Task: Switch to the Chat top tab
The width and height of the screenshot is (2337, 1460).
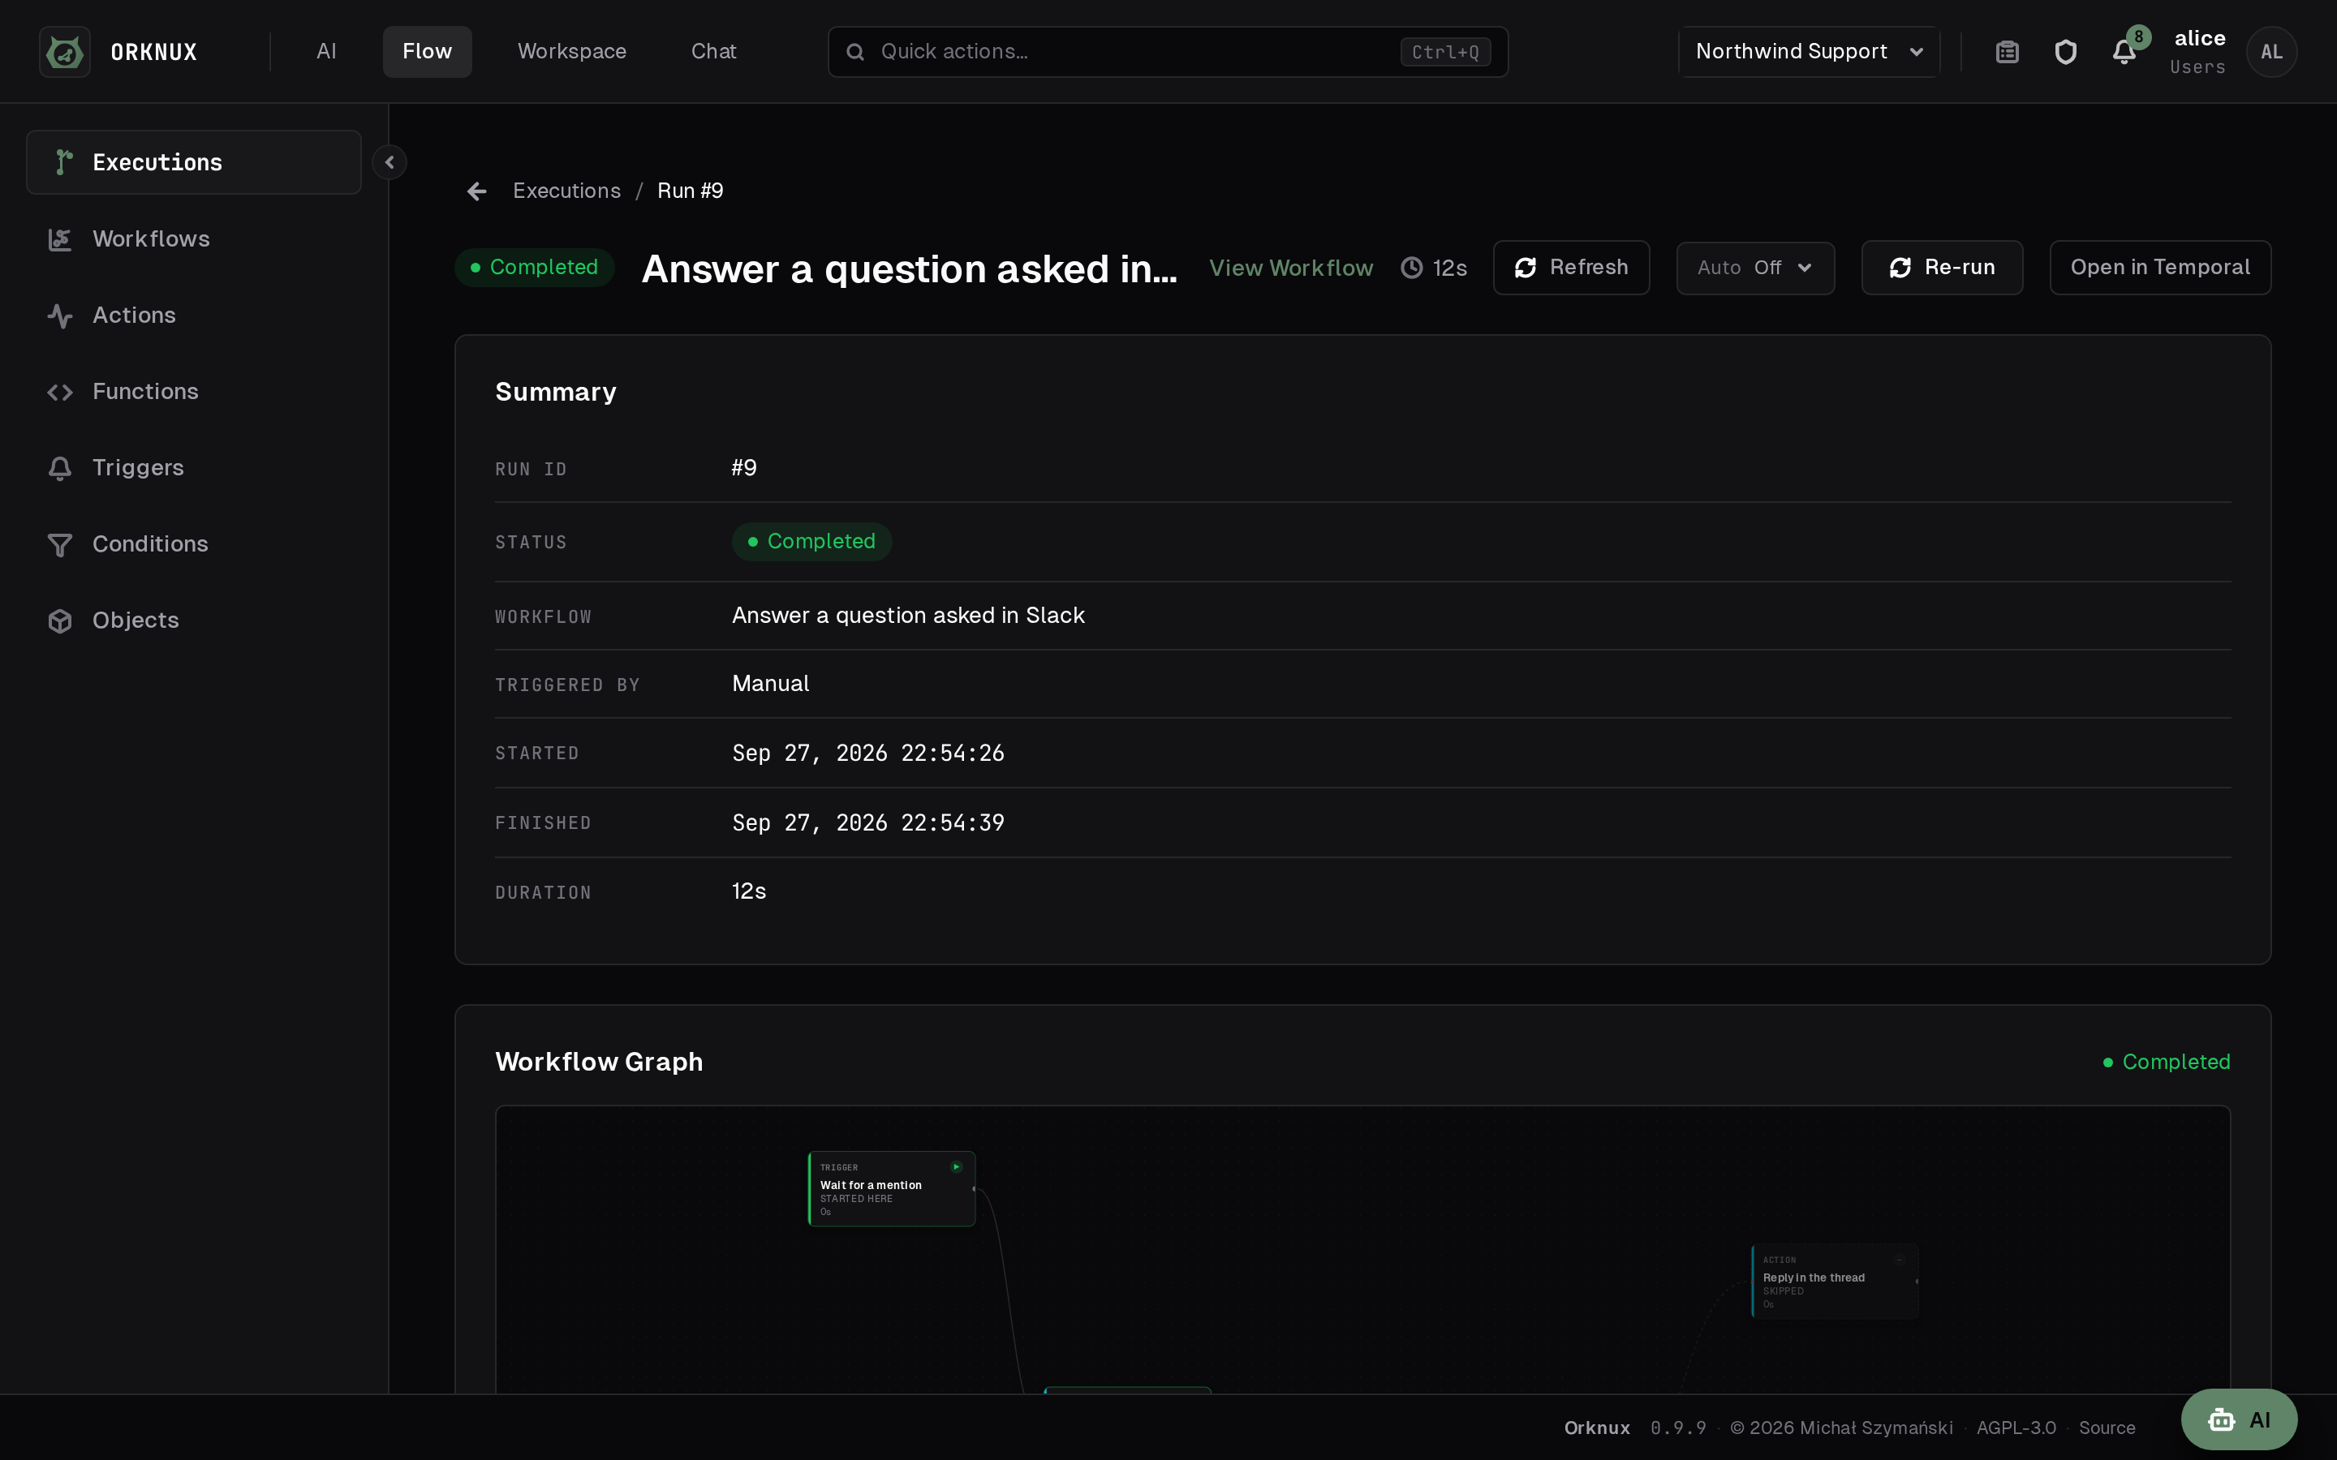Action: 713,51
